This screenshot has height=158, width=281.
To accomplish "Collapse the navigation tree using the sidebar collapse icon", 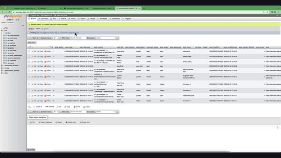I will point(23,25).
